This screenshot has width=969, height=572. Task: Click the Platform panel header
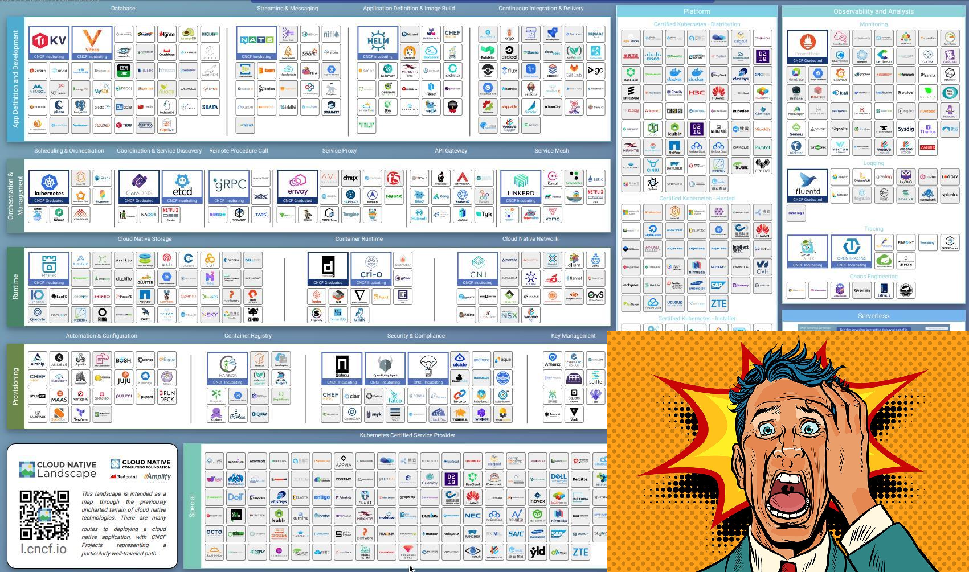(x=697, y=11)
